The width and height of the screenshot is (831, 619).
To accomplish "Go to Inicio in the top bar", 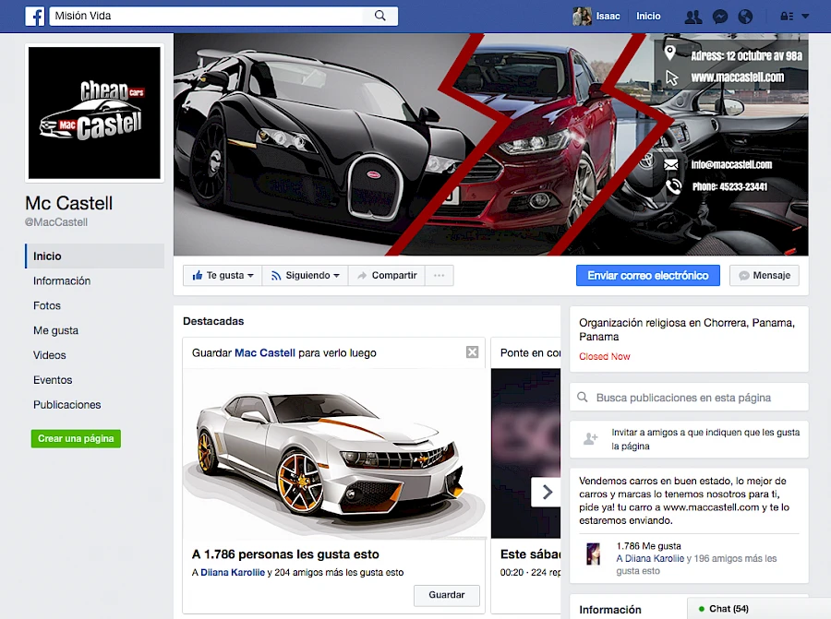I will [x=648, y=17].
